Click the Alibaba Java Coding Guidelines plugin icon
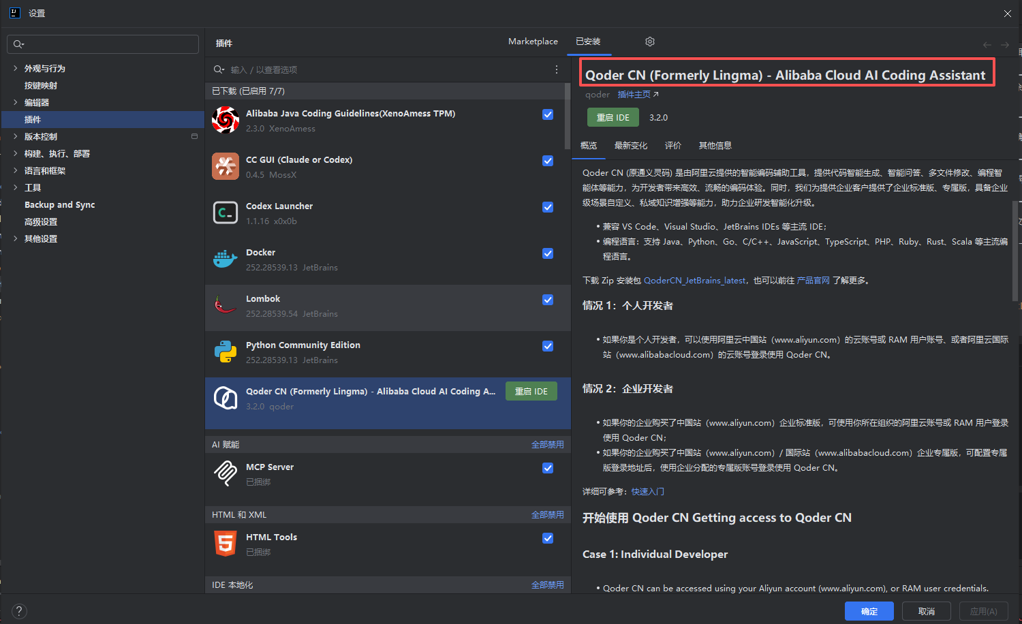The width and height of the screenshot is (1022, 624). [226, 120]
